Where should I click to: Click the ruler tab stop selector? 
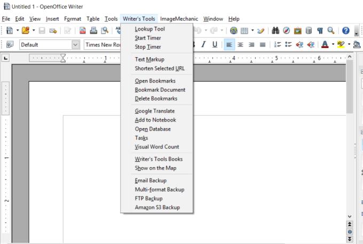click(5, 58)
